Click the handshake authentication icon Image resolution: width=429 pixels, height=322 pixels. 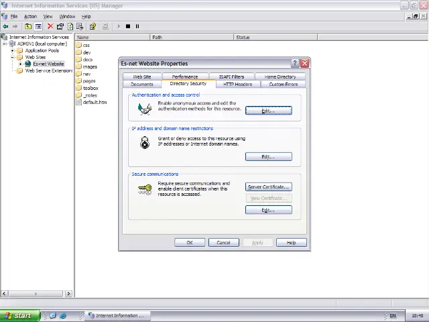[x=145, y=109]
